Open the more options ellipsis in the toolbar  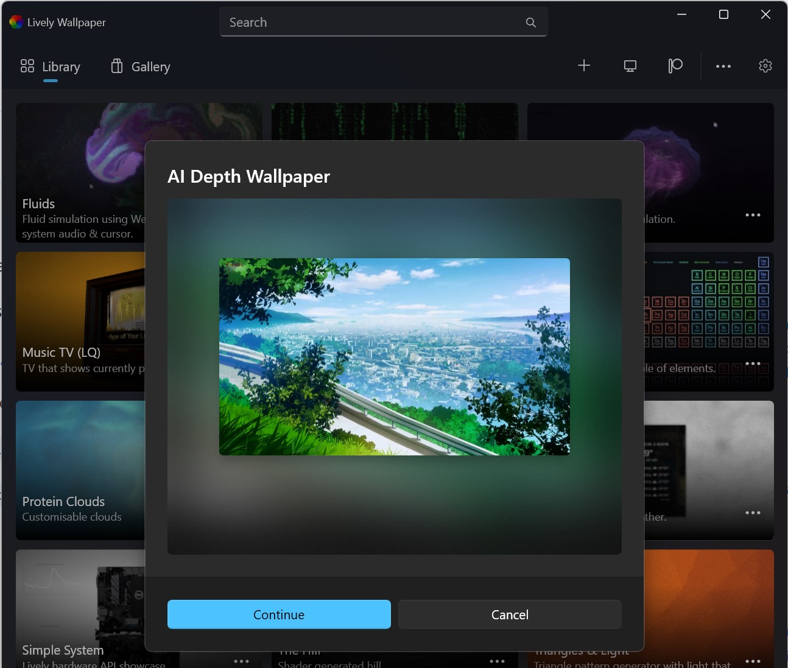(723, 66)
